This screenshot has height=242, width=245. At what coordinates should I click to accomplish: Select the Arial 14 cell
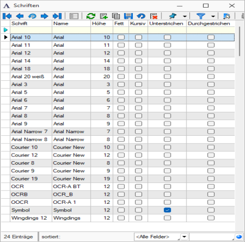[31, 61]
